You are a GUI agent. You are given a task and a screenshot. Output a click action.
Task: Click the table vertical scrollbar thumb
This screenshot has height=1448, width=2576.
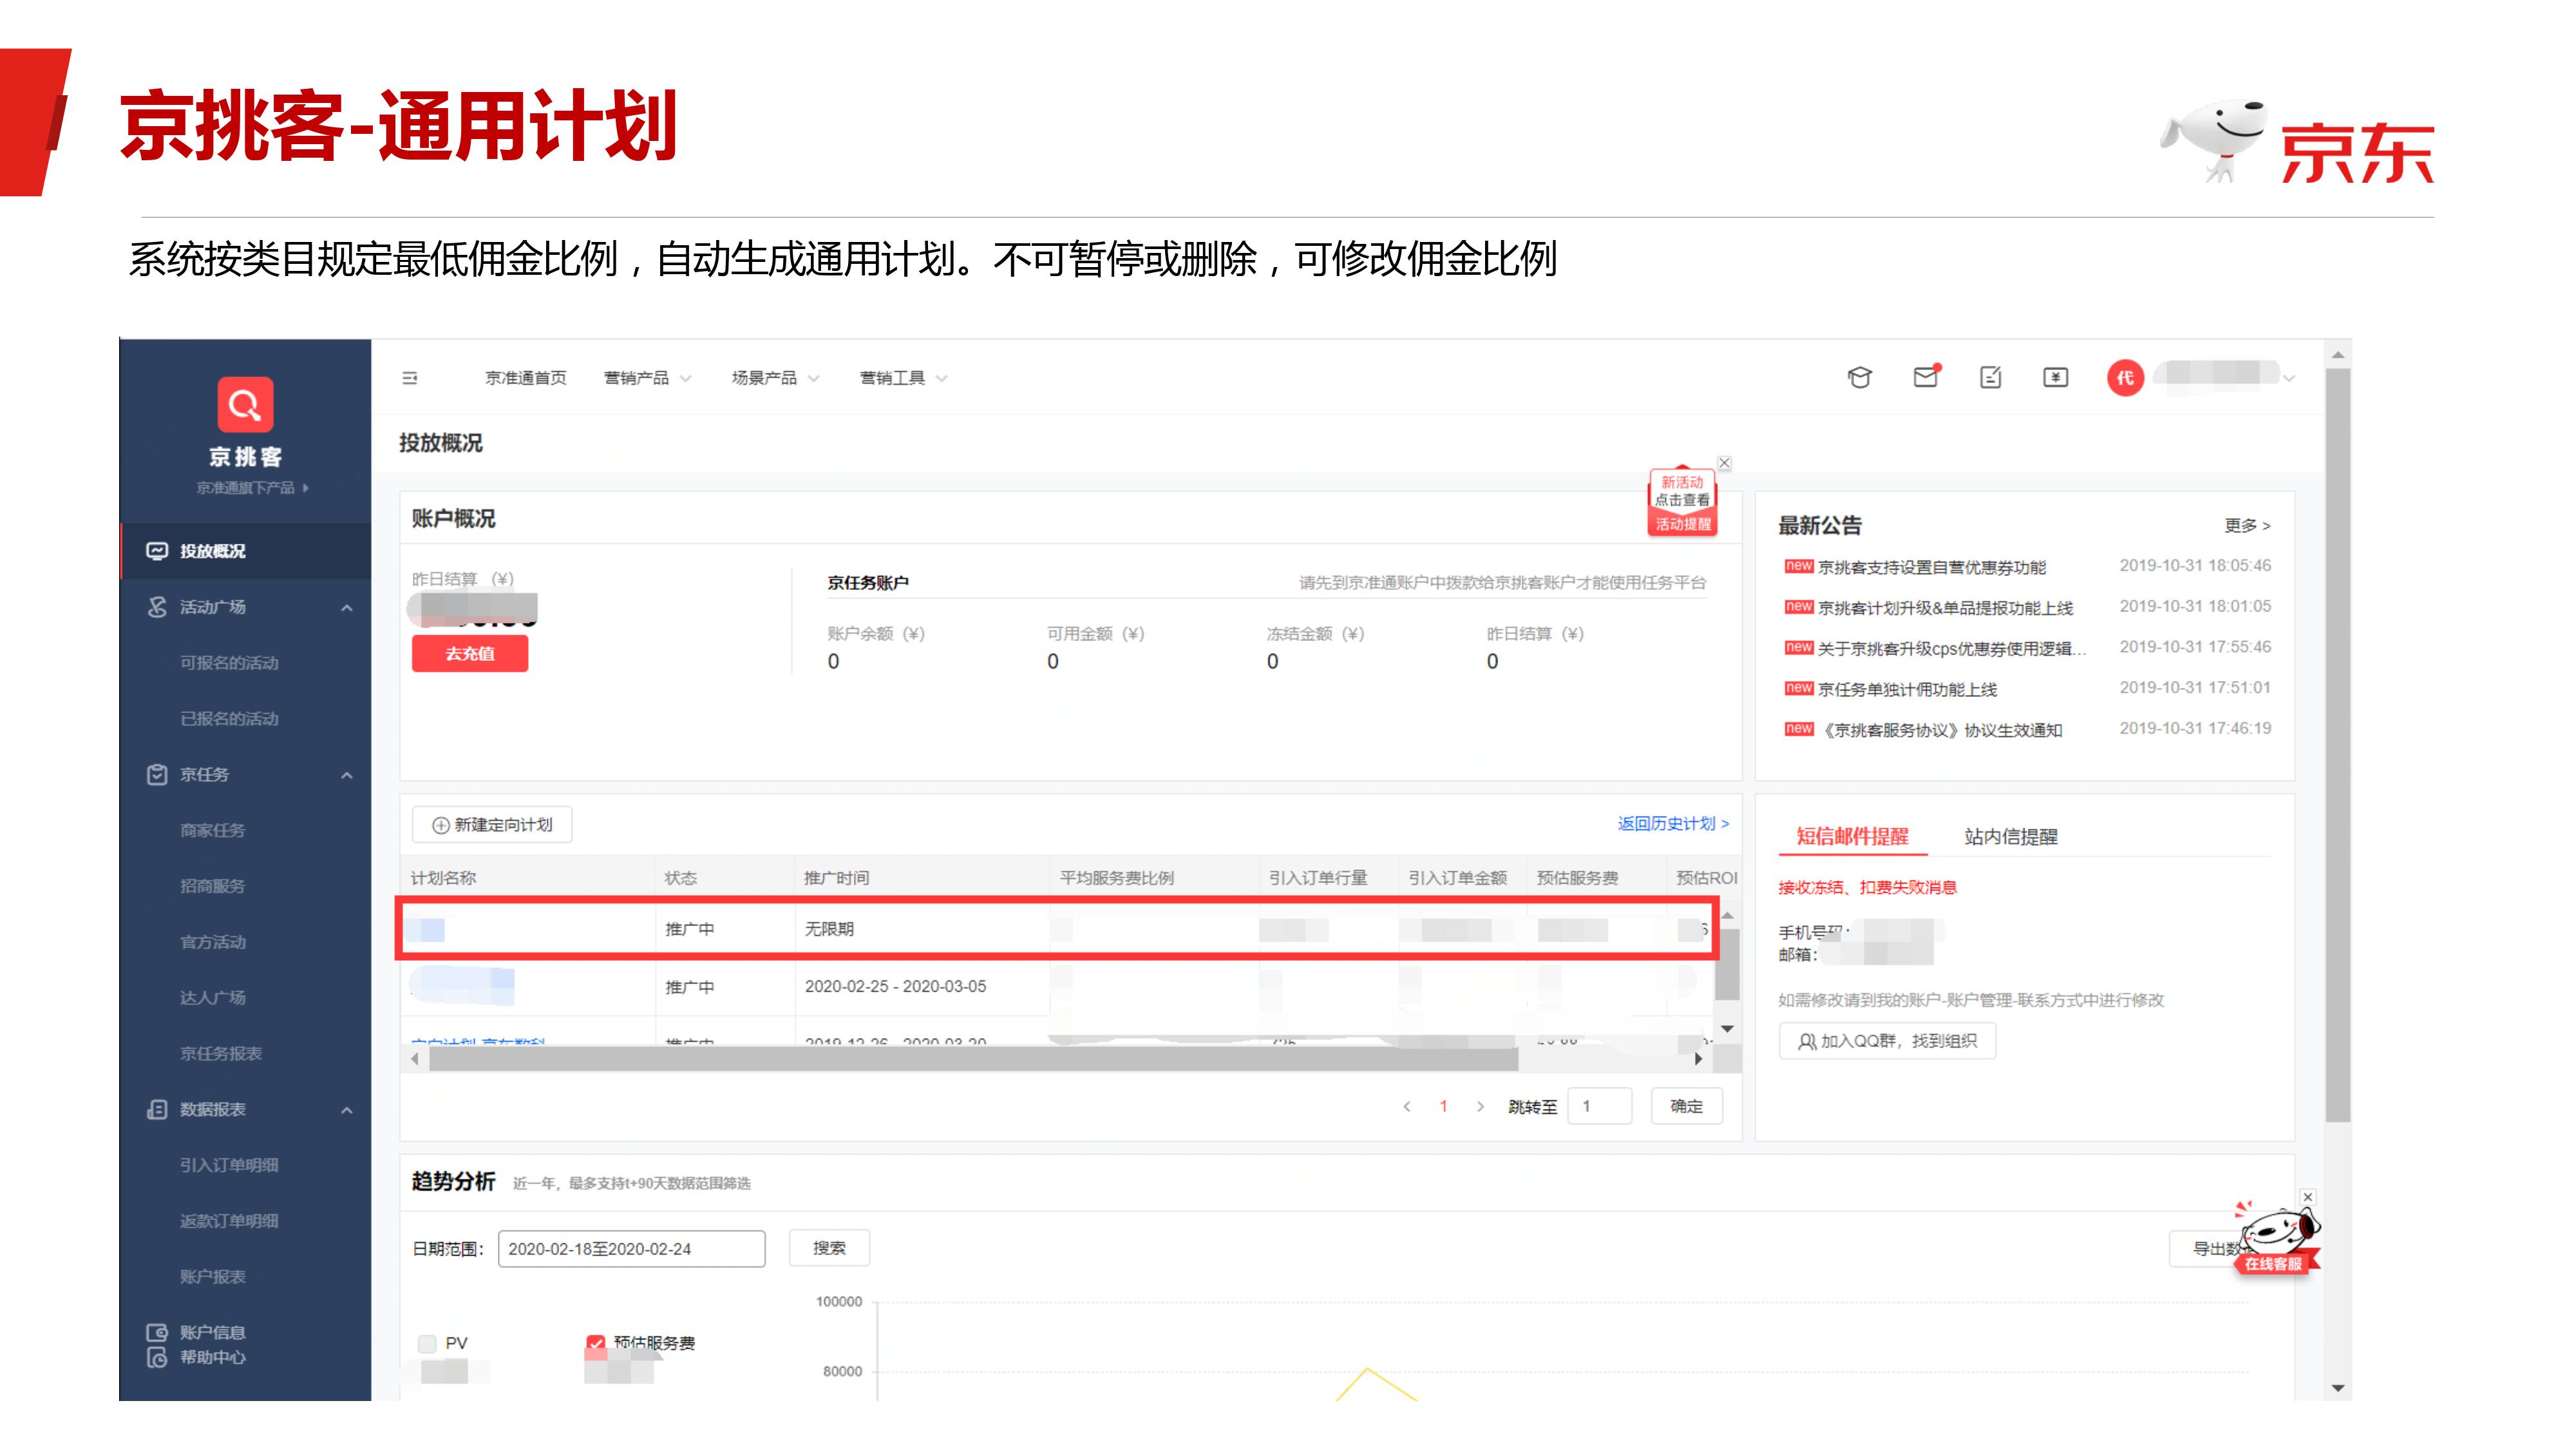1727,963
